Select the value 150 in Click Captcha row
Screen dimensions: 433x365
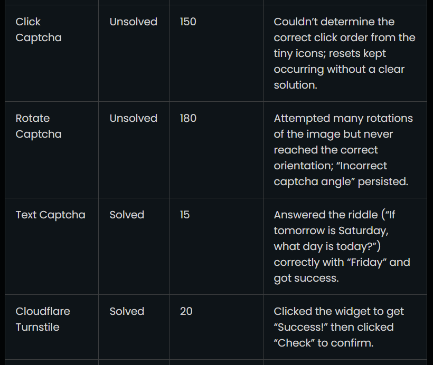point(188,22)
